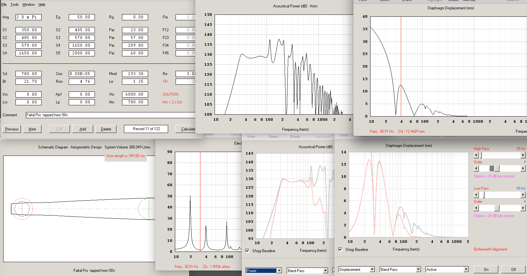
Task: Click the Low Pass frequency slider thumb
Action: point(483,195)
